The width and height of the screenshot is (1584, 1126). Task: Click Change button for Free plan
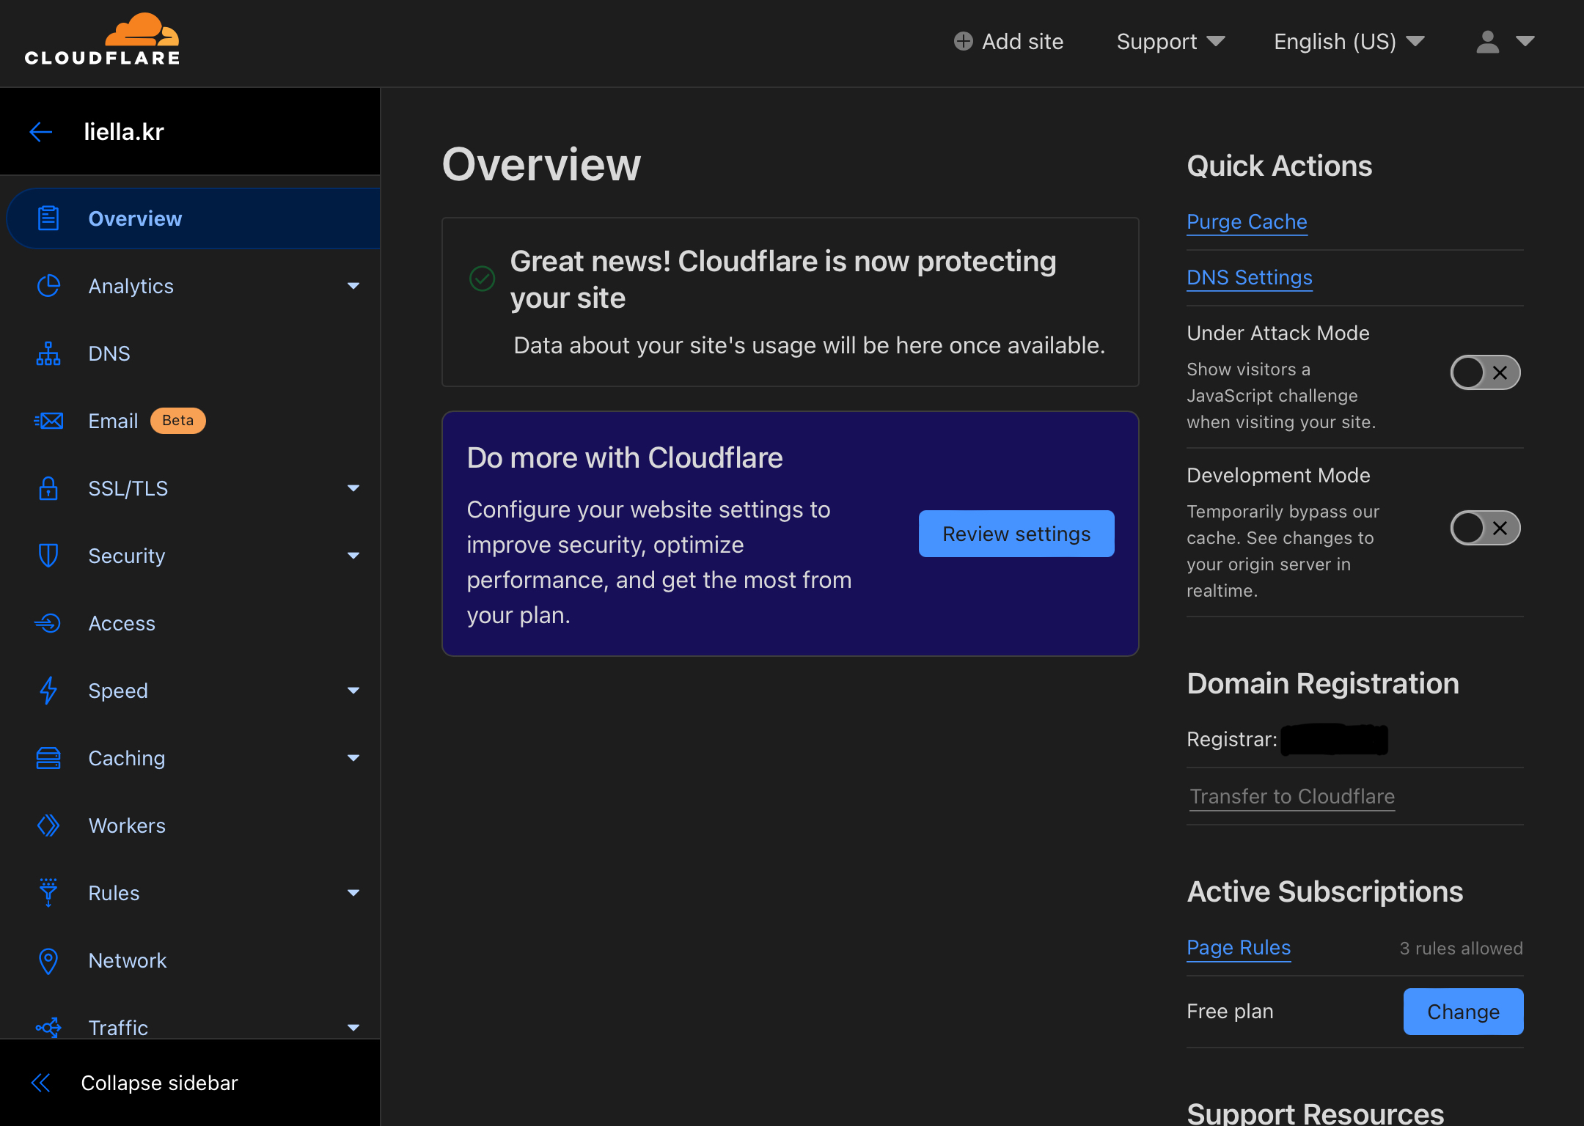point(1462,1012)
